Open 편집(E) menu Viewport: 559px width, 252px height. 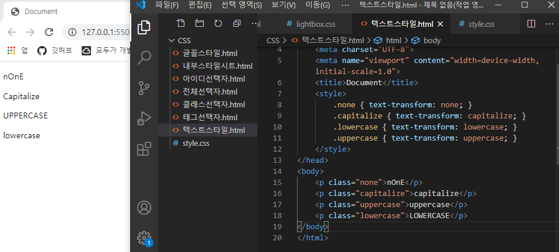200,5
